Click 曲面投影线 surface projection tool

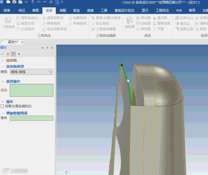point(53,18)
